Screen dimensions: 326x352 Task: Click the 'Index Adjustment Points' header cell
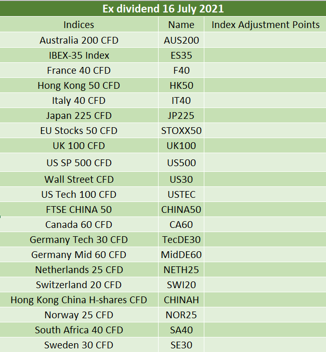click(266, 24)
